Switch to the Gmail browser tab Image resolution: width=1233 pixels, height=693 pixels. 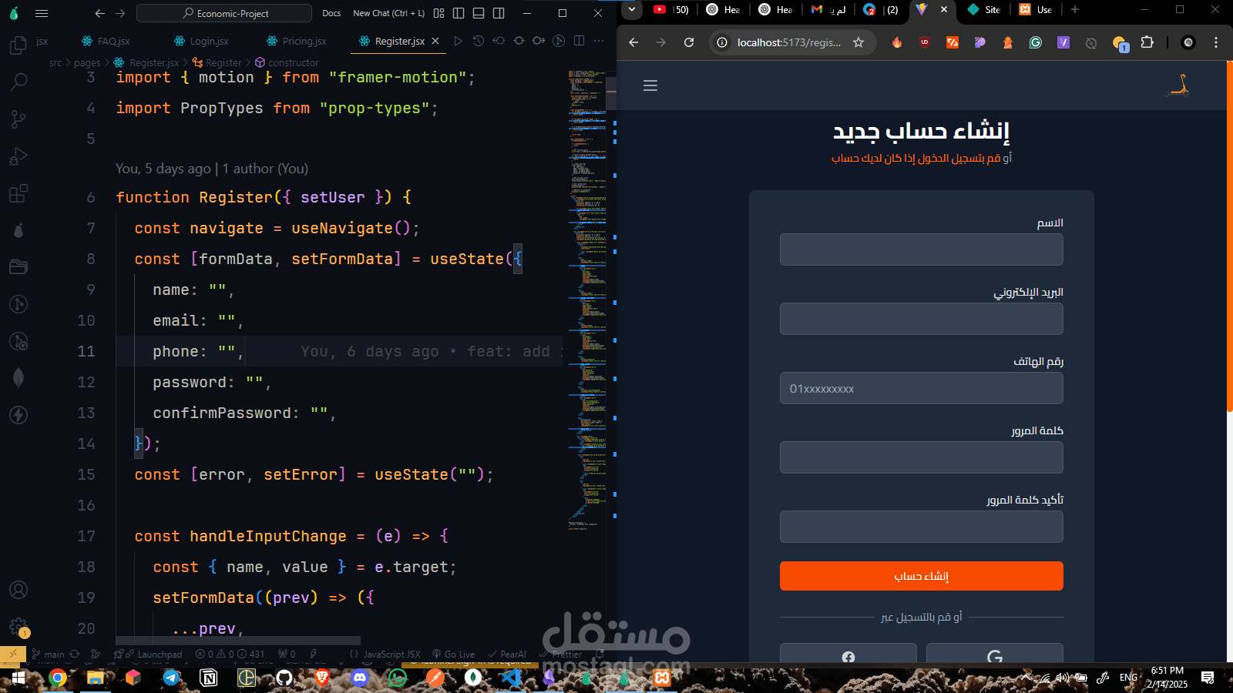828,10
